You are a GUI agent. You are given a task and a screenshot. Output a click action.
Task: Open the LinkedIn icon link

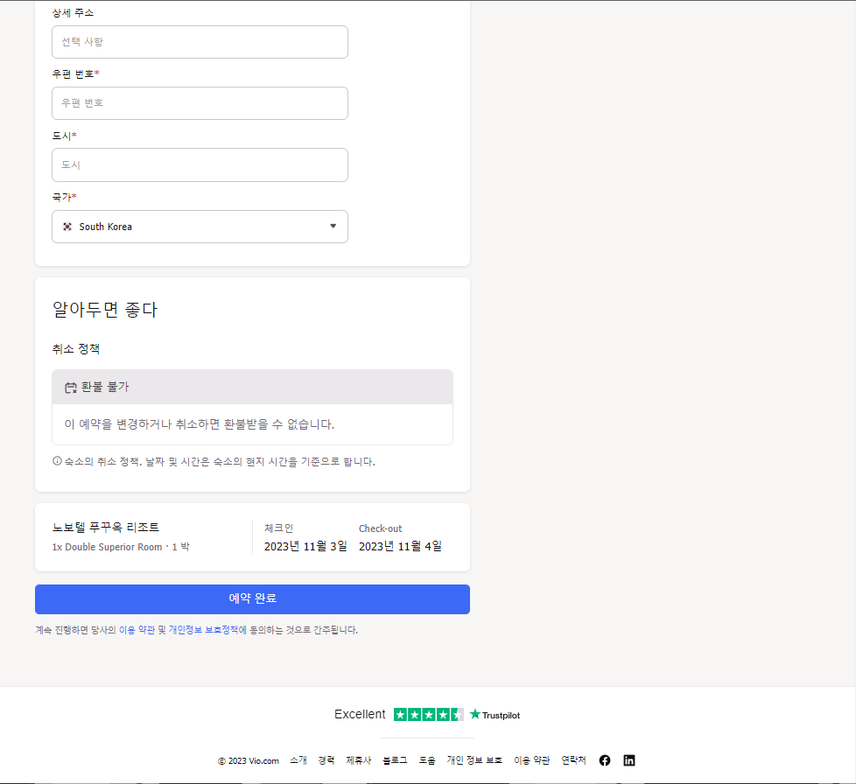tap(629, 760)
